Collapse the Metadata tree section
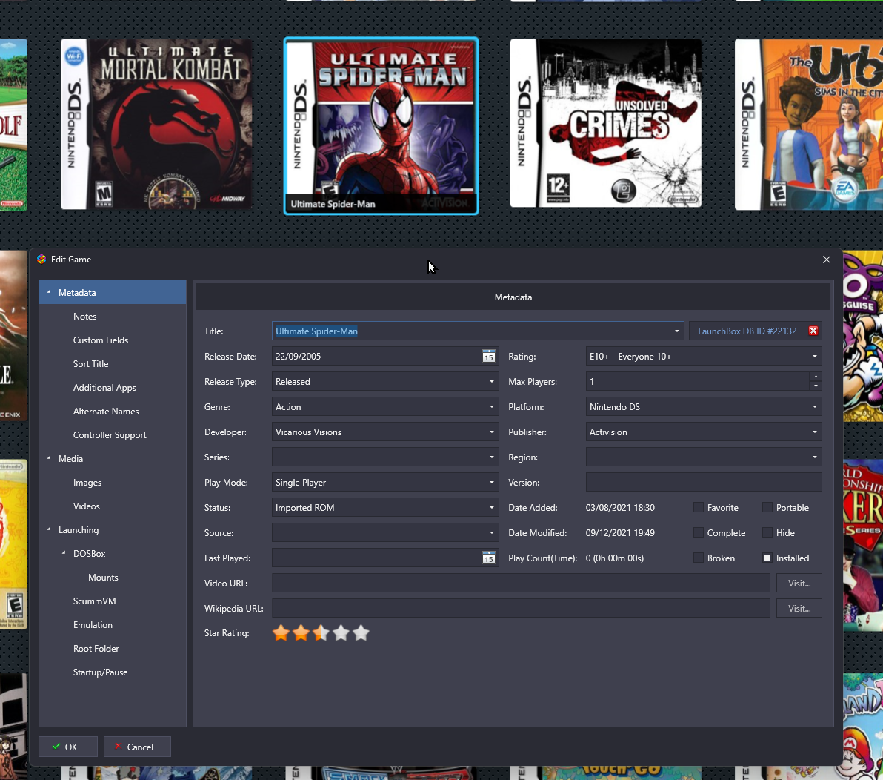The image size is (883, 780). click(49, 292)
